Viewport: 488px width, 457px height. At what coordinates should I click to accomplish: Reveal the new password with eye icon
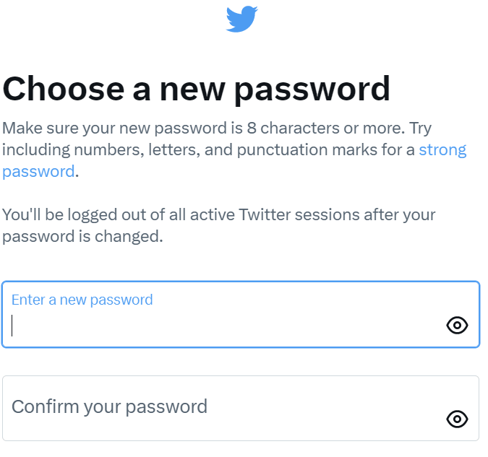click(457, 326)
